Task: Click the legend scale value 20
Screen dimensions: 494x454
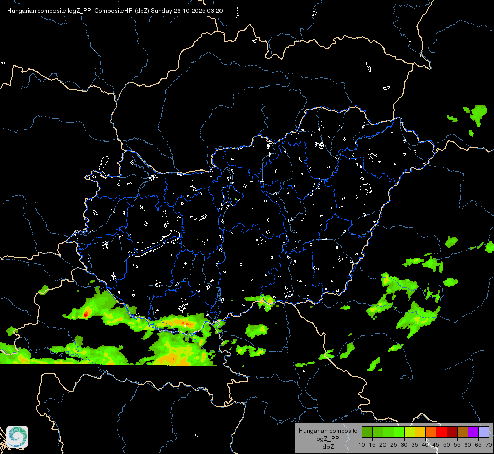Action: pyautogui.click(x=383, y=445)
